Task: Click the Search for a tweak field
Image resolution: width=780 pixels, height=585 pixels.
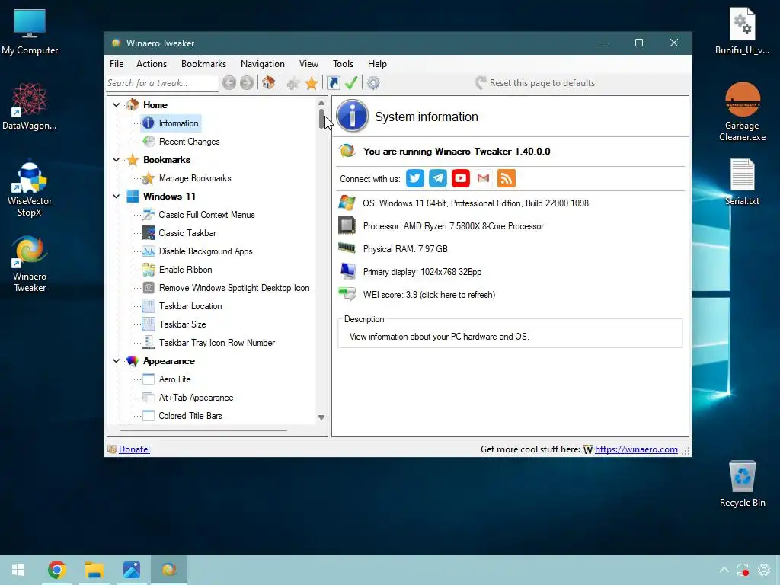Action: tap(162, 83)
